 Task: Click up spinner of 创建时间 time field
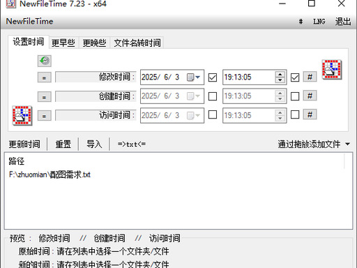point(280,94)
